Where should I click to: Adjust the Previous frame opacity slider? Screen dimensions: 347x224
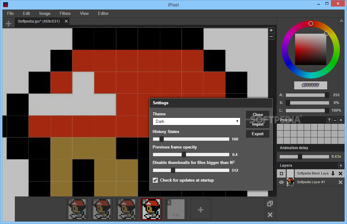[x=191, y=155]
